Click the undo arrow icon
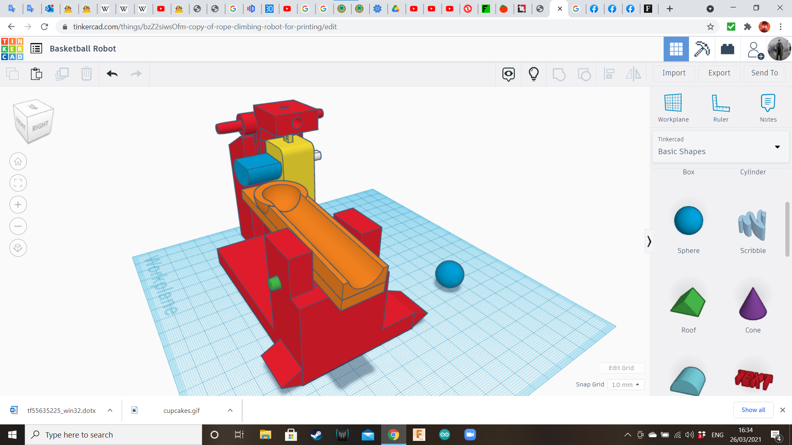792x445 pixels. (112, 74)
